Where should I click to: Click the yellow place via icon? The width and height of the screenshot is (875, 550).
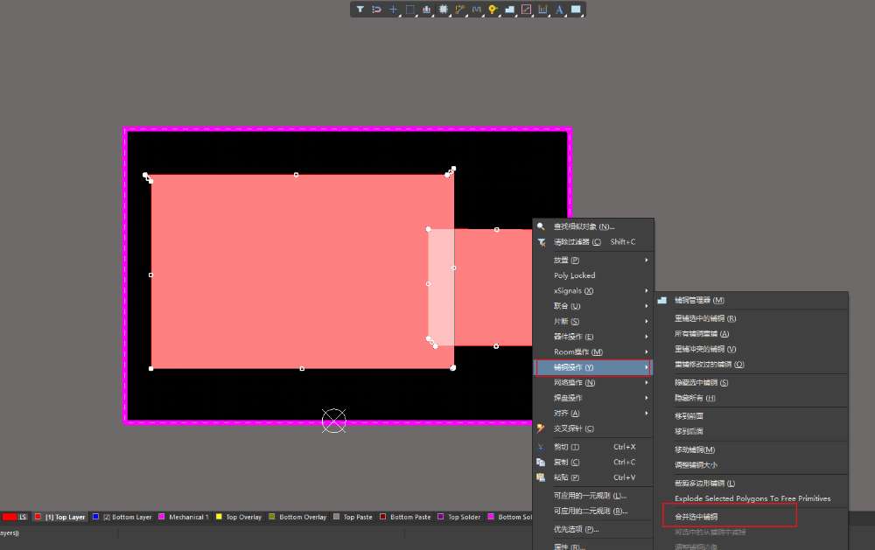pos(493,10)
